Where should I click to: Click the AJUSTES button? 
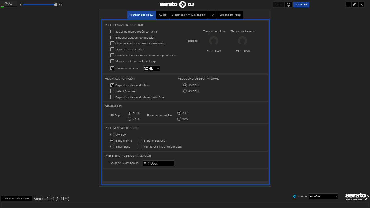(x=301, y=5)
